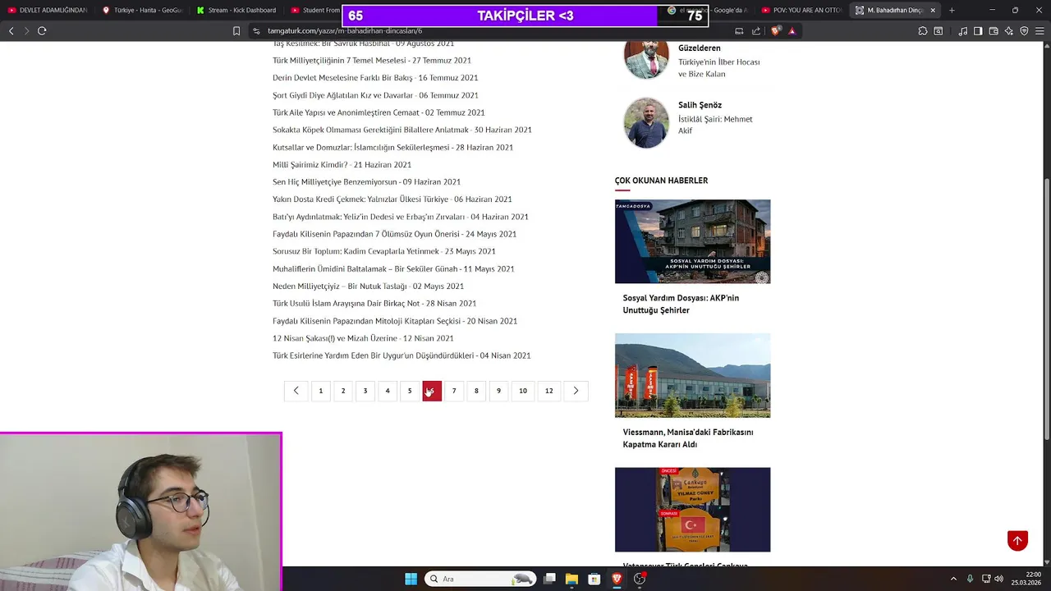Open a new browser tab with plus
The height and width of the screenshot is (591, 1051).
click(952, 10)
